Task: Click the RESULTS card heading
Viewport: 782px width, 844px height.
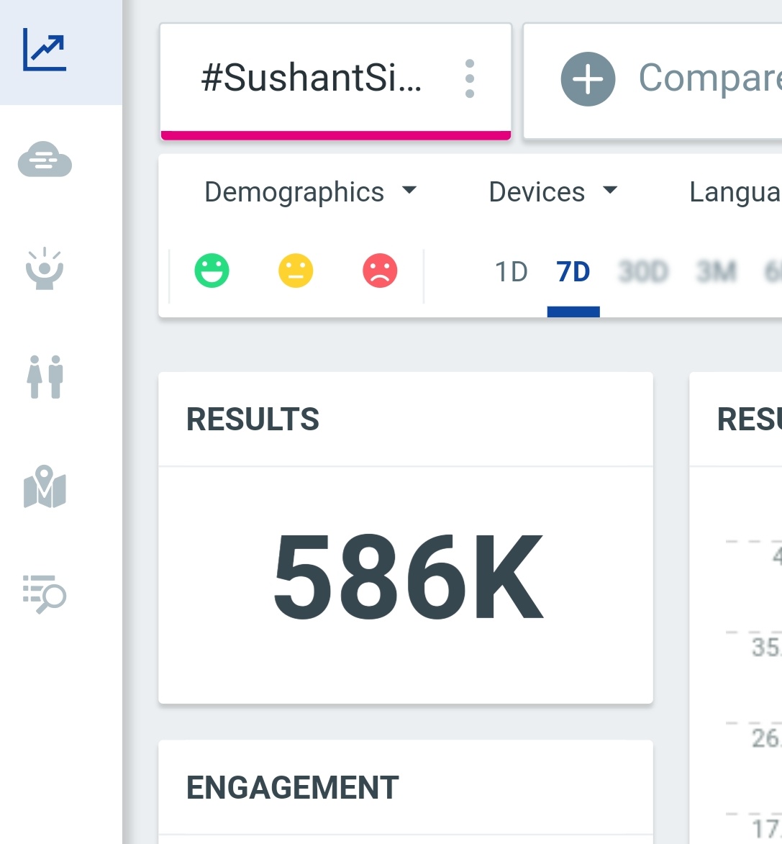Action: point(253,419)
